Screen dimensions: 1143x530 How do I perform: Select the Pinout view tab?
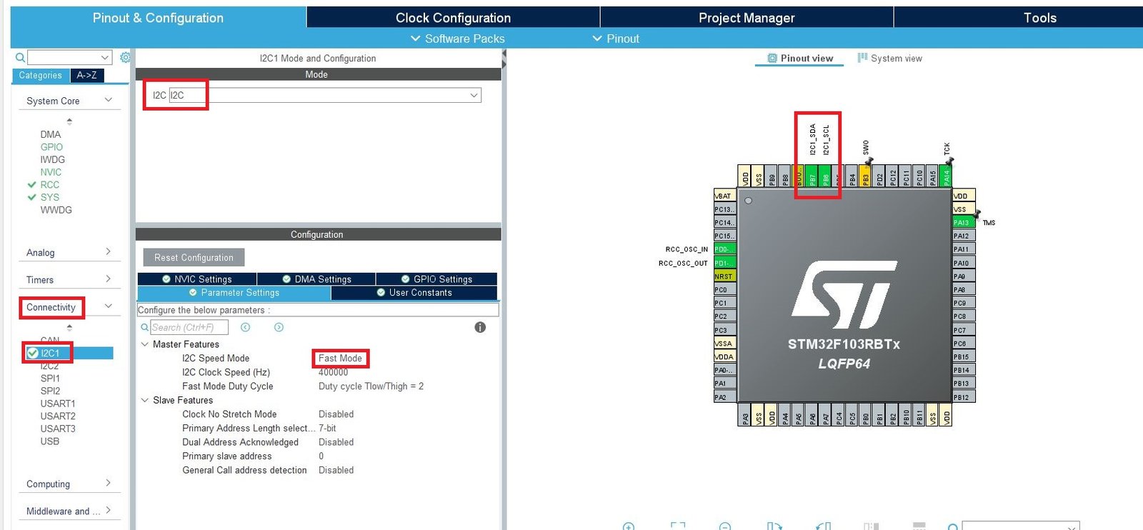pos(799,59)
